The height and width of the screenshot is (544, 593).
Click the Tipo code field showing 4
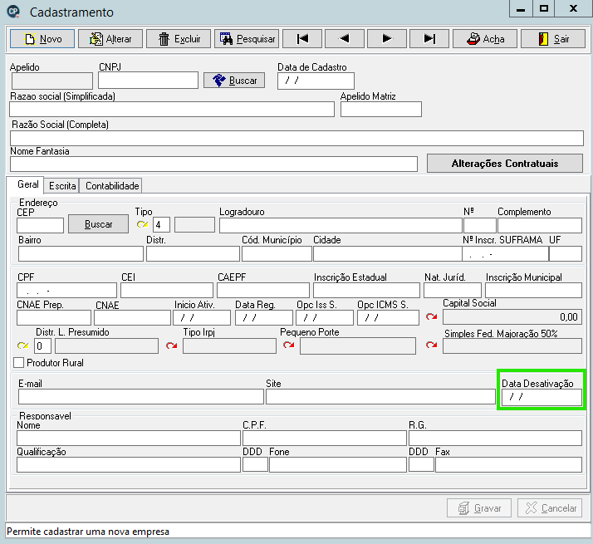click(x=161, y=225)
